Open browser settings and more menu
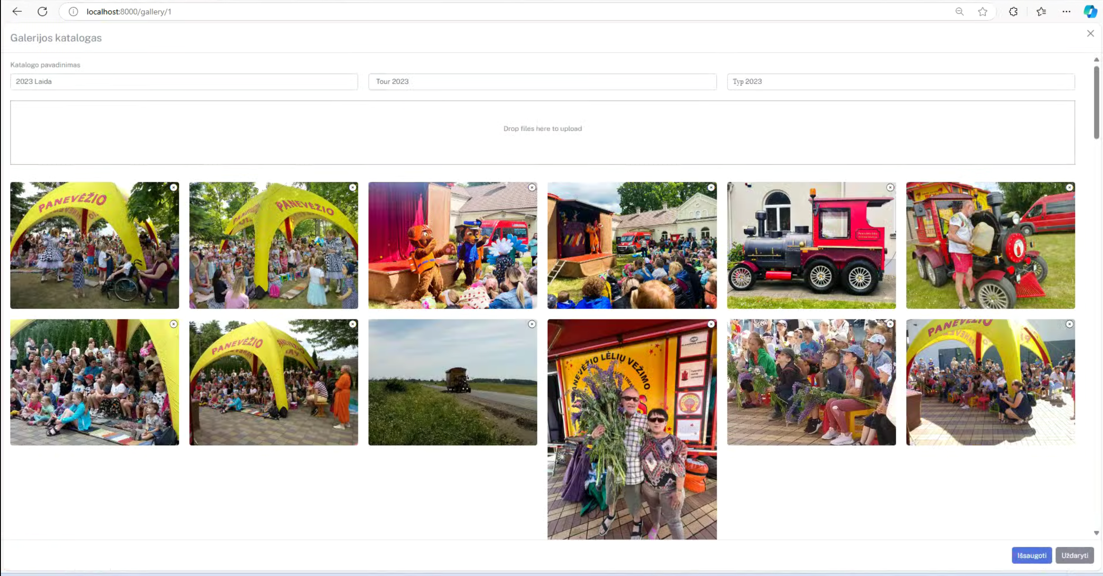 [x=1066, y=12]
